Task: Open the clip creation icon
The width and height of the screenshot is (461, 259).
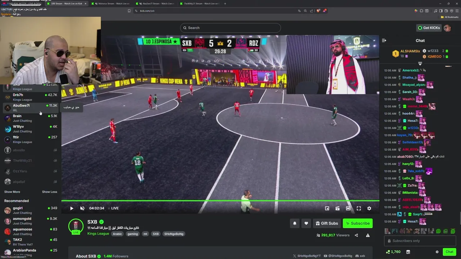Action: click(337, 208)
